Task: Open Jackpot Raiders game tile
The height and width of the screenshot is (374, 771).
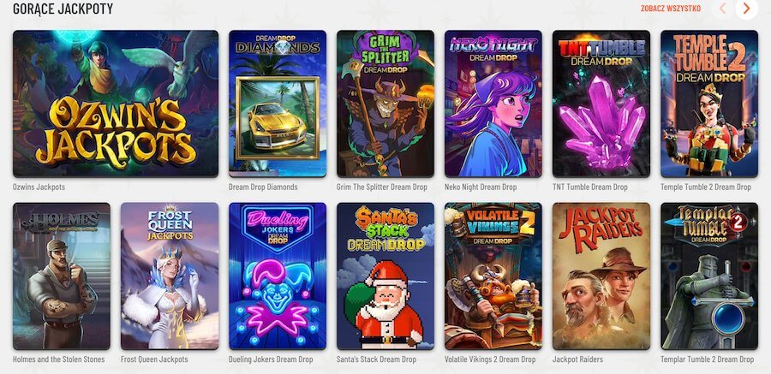Action: tap(601, 276)
